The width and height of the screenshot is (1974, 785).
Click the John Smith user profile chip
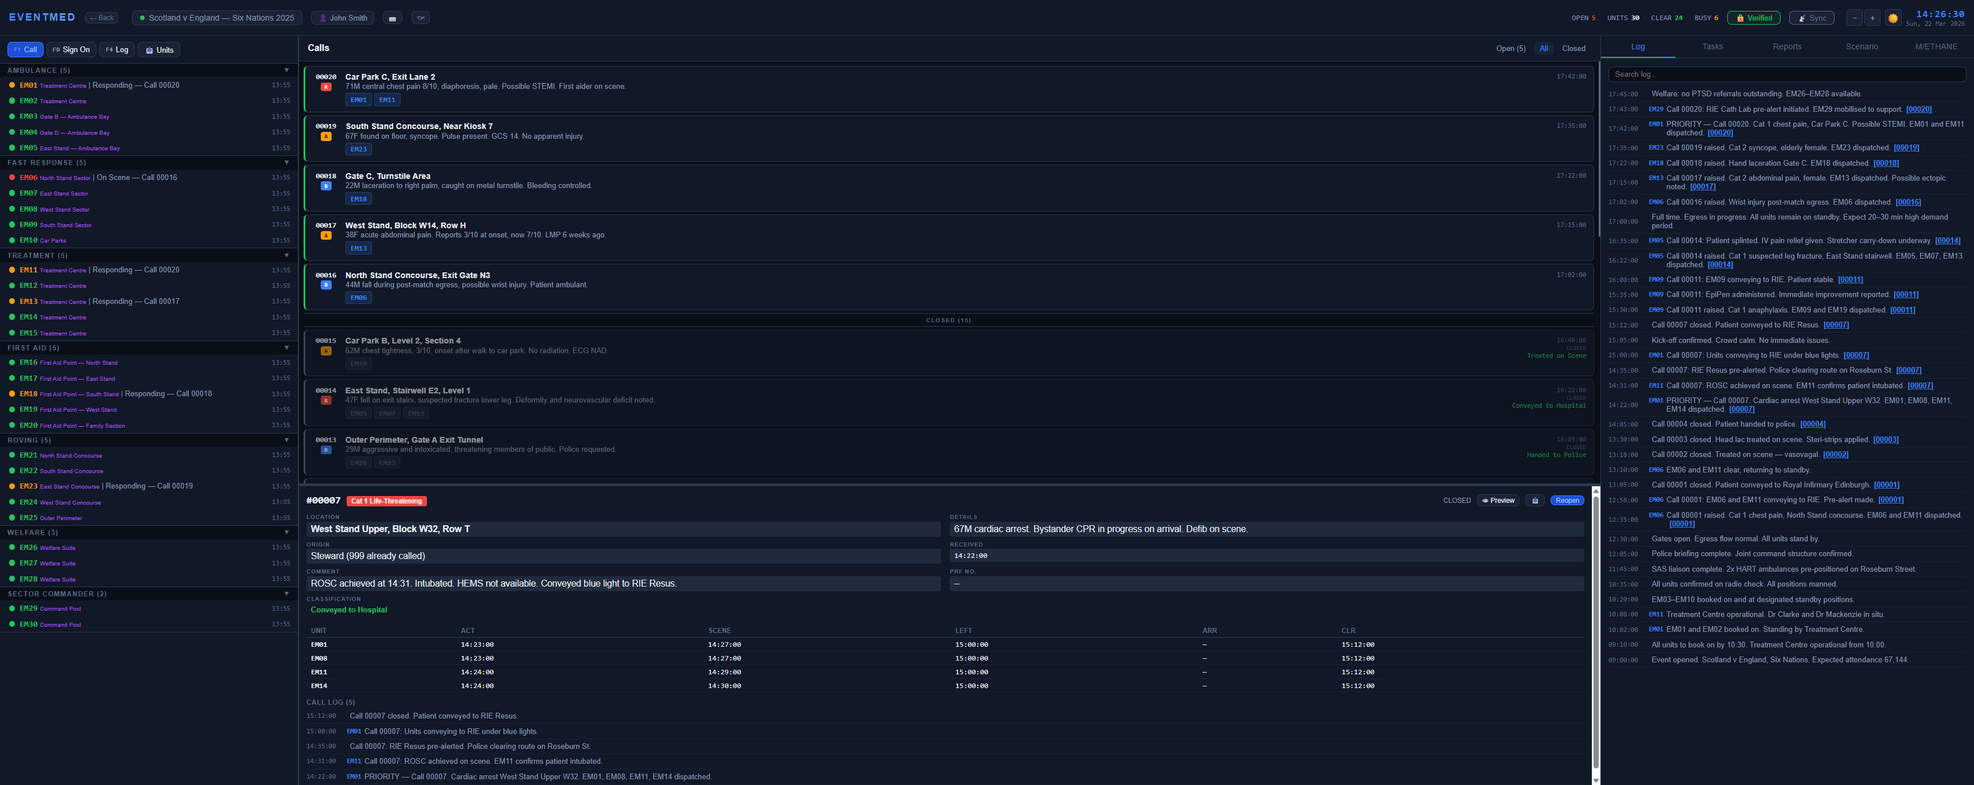coord(342,17)
